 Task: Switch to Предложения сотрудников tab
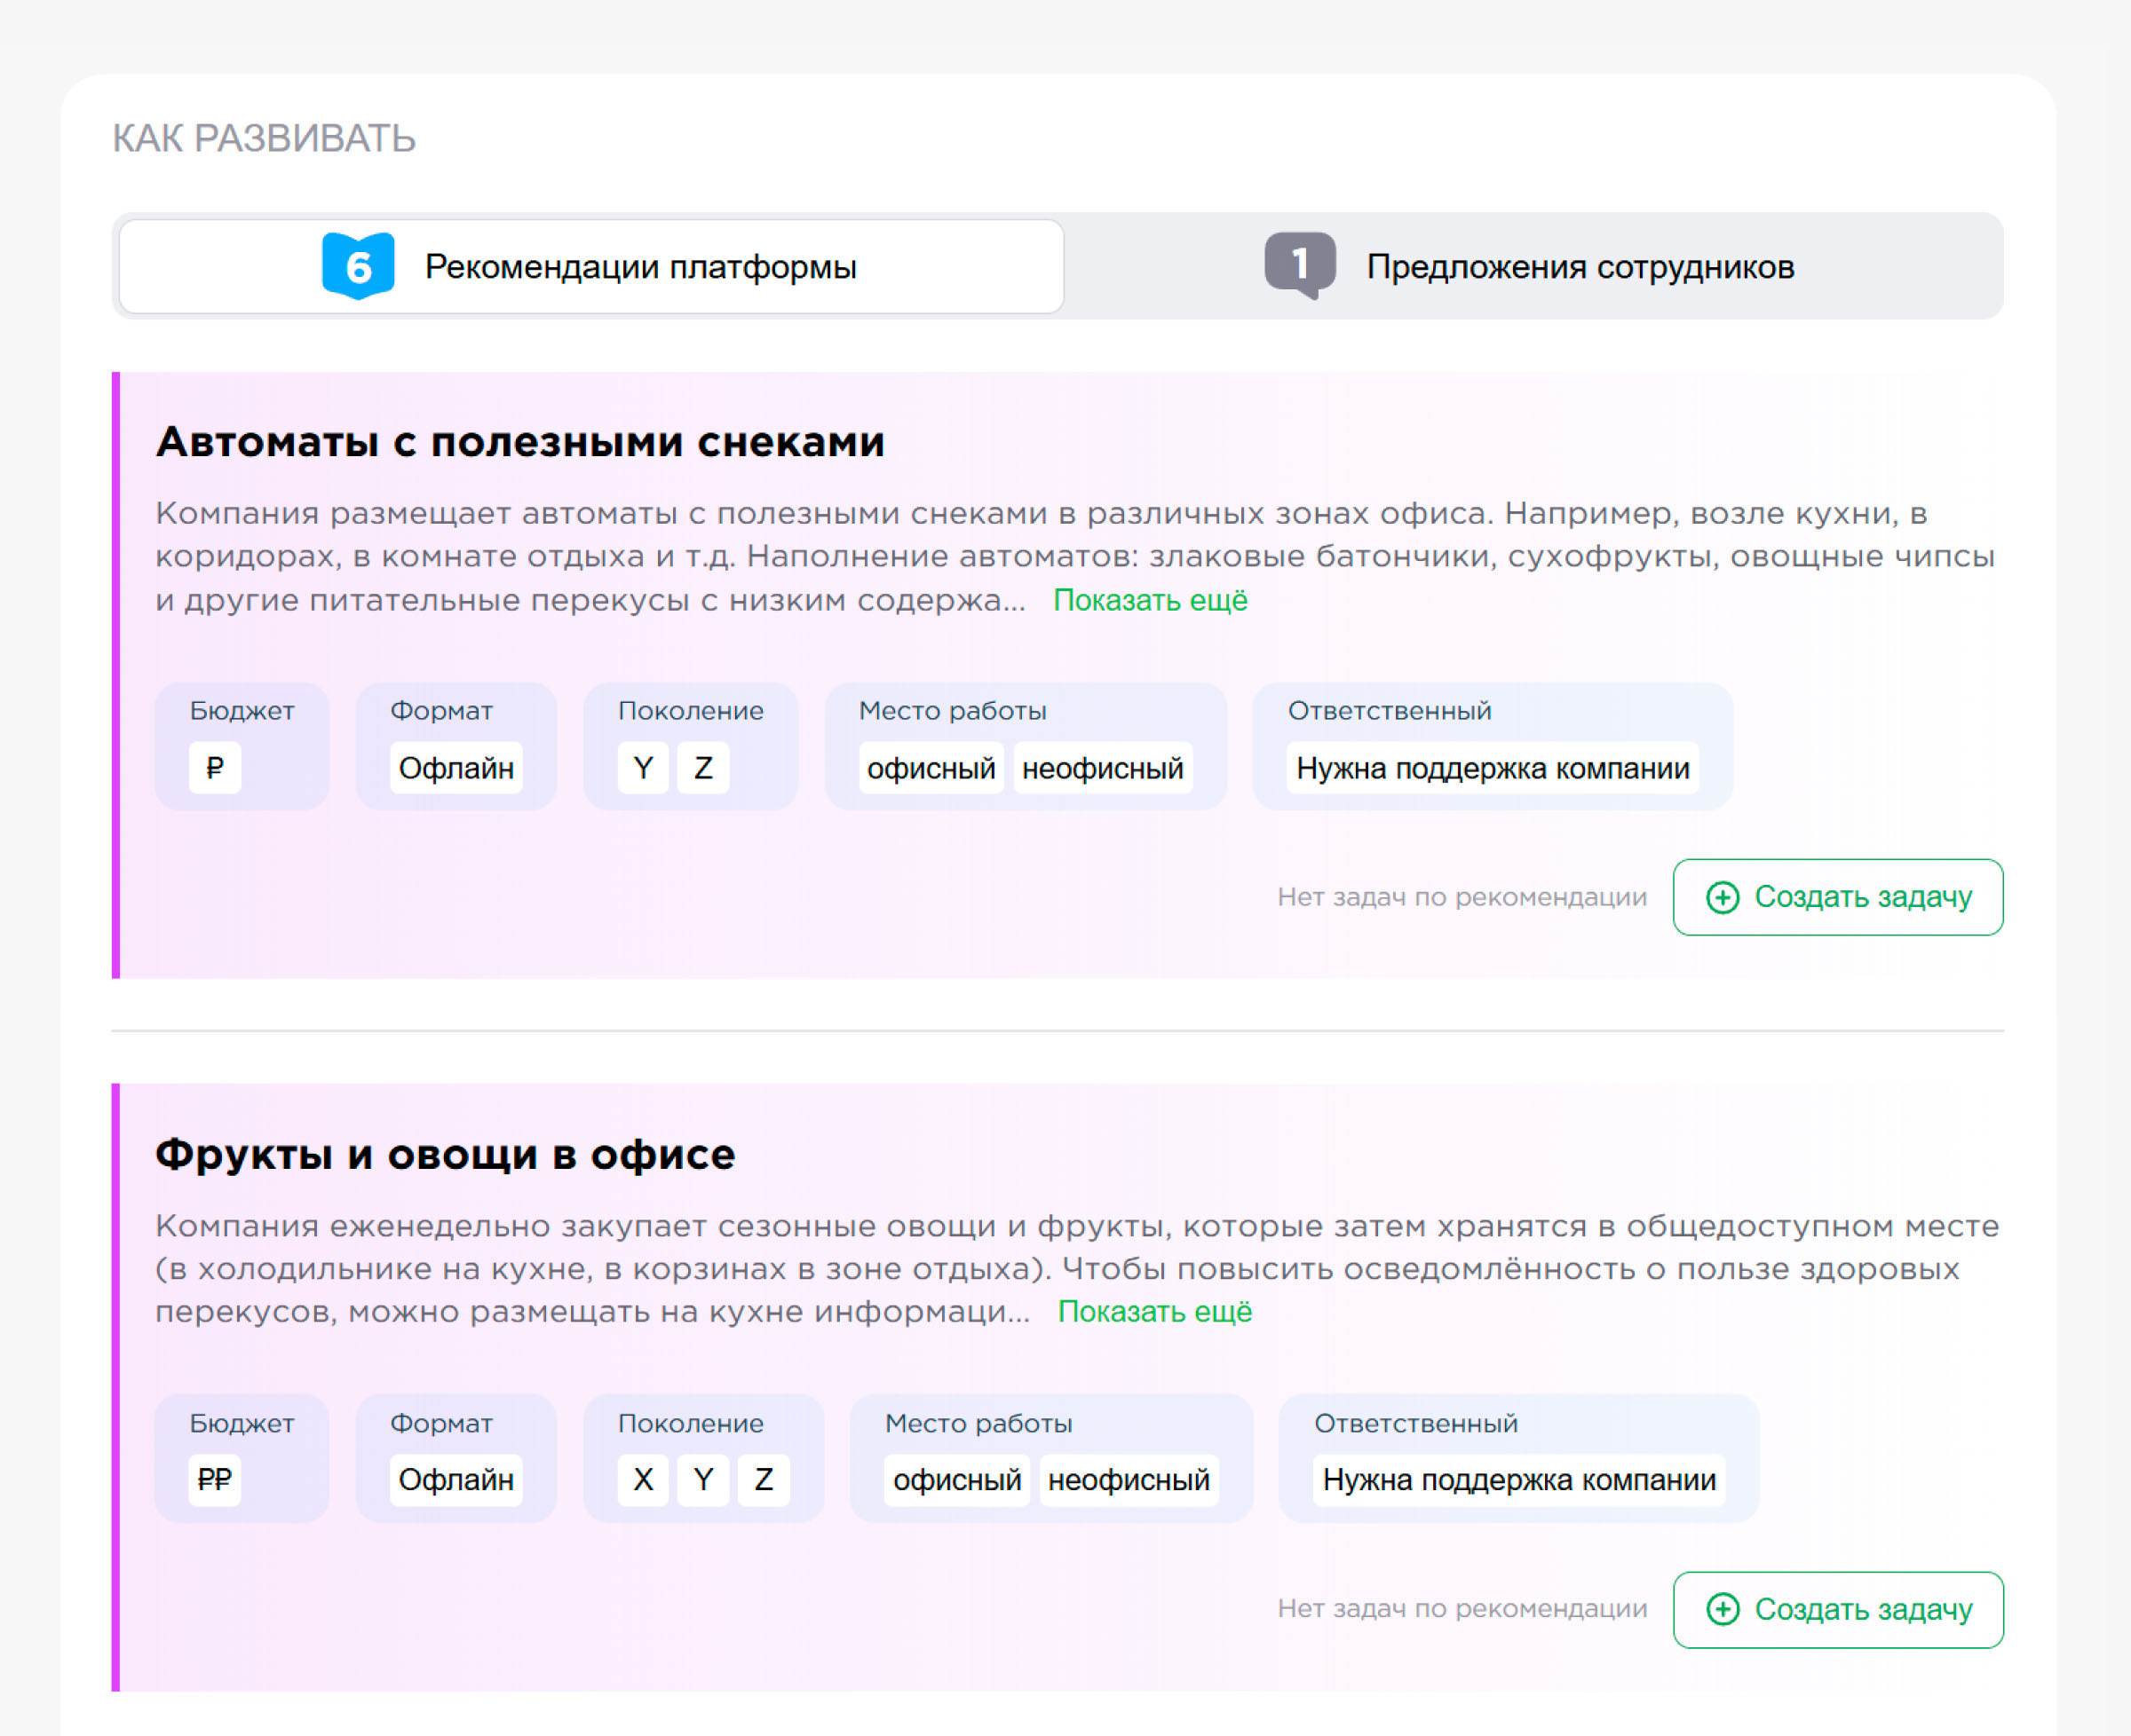(1533, 267)
